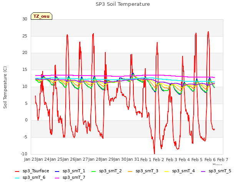The height and width of the screenshot is (185, 246).
Task: Click the Jan 28 x-axis tick label
Action: 95,159
